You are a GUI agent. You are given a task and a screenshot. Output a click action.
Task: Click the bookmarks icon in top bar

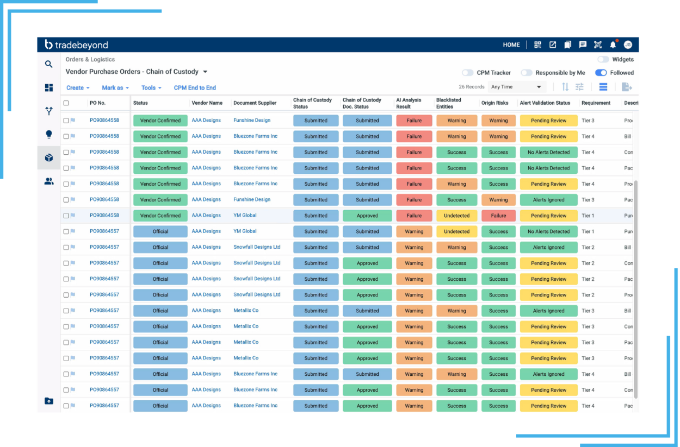(567, 45)
